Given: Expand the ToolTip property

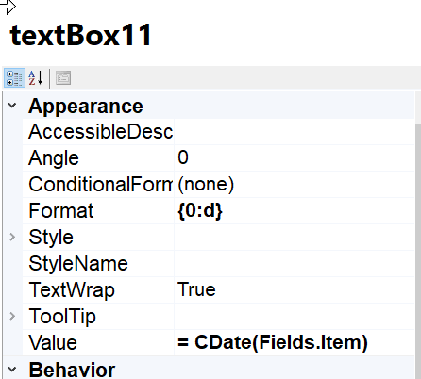Looking at the screenshot, I should click(12, 316).
